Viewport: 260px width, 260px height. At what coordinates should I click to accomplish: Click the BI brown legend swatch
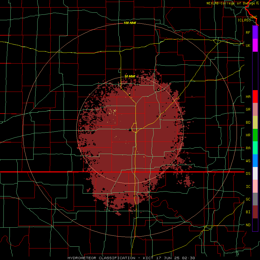pos(255,212)
